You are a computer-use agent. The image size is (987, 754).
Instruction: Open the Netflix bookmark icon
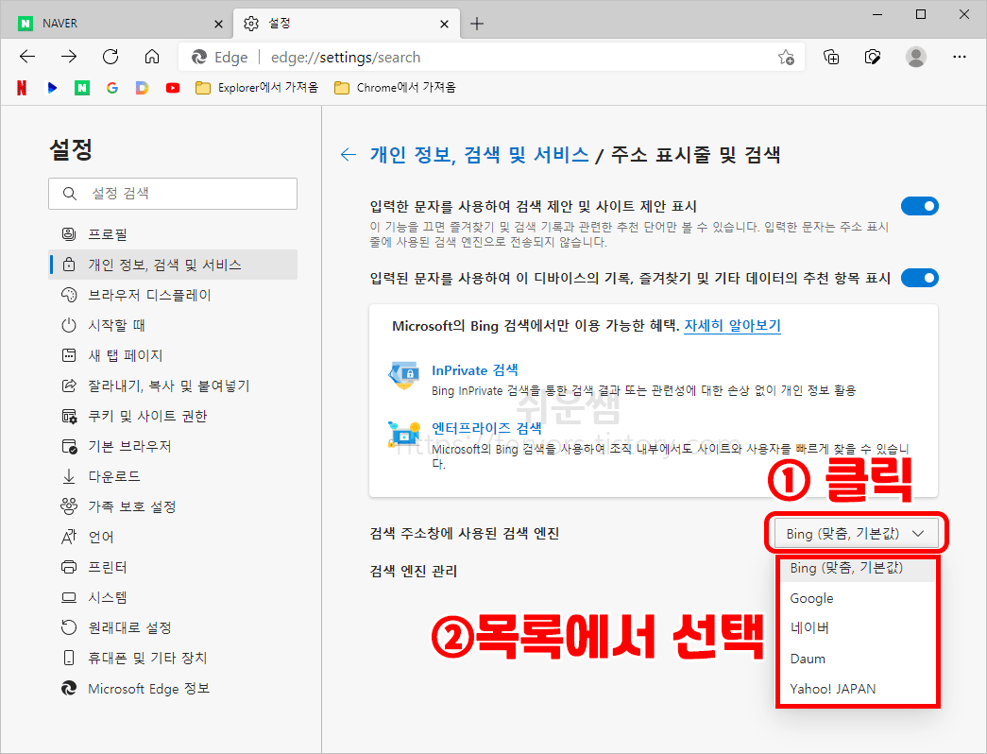tap(22, 88)
